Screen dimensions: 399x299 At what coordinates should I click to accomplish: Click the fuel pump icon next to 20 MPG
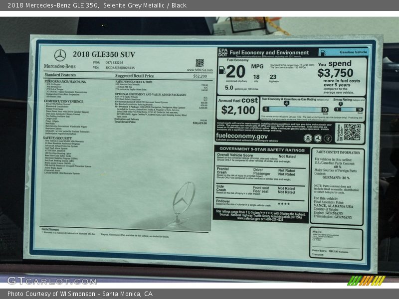point(222,70)
